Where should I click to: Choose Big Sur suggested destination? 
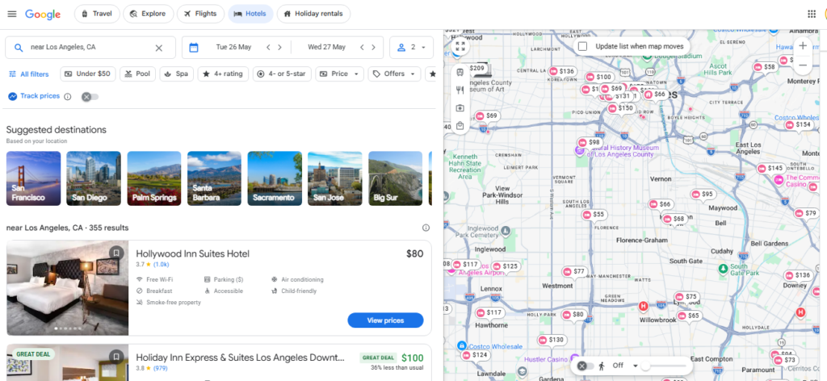(396, 178)
